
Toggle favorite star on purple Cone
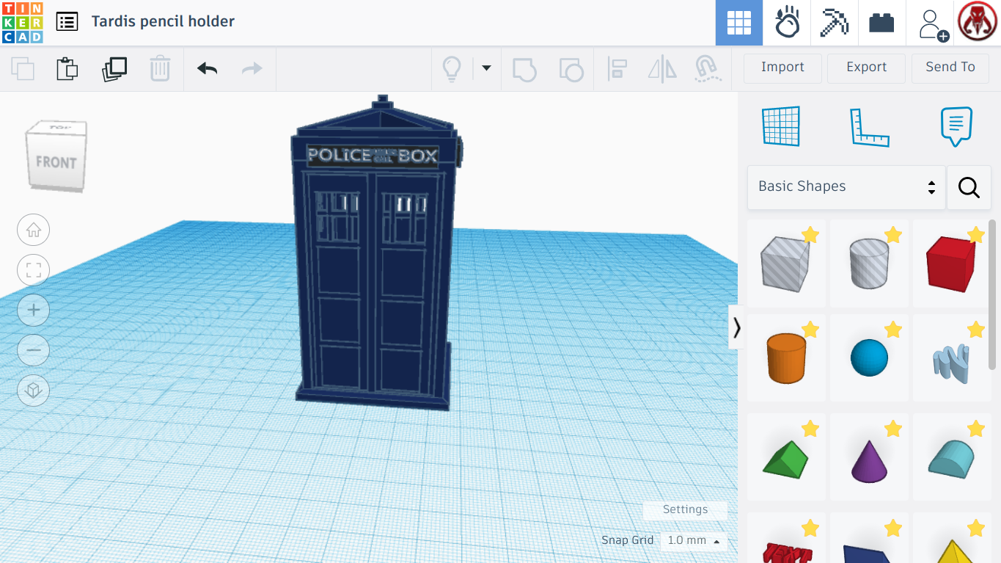coord(892,429)
